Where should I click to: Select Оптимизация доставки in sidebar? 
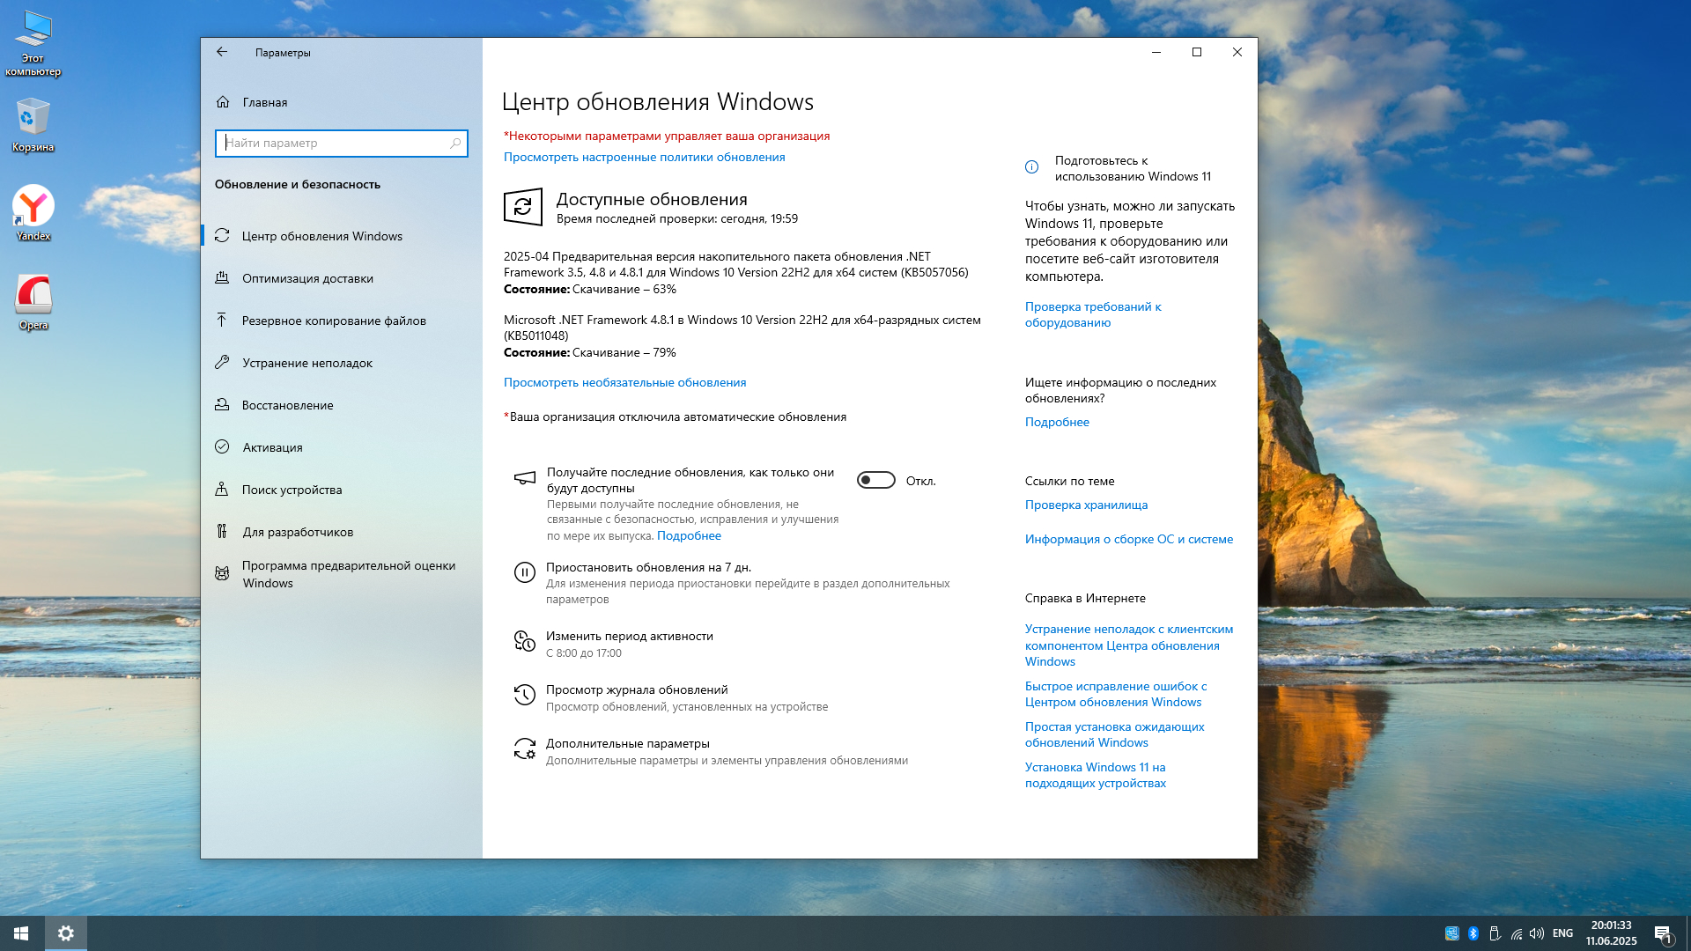click(307, 278)
